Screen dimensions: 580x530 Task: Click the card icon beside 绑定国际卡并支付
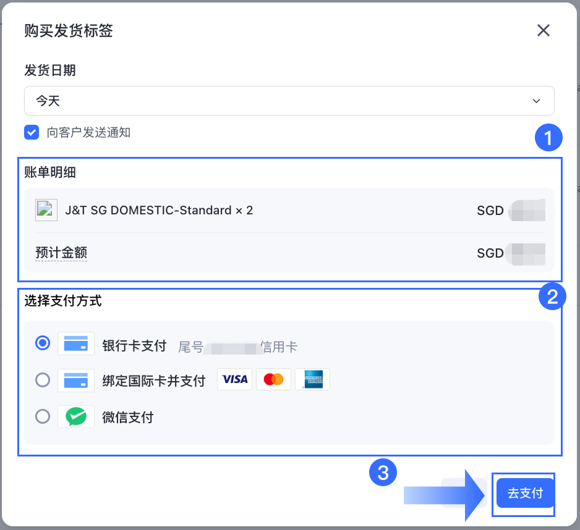(76, 380)
